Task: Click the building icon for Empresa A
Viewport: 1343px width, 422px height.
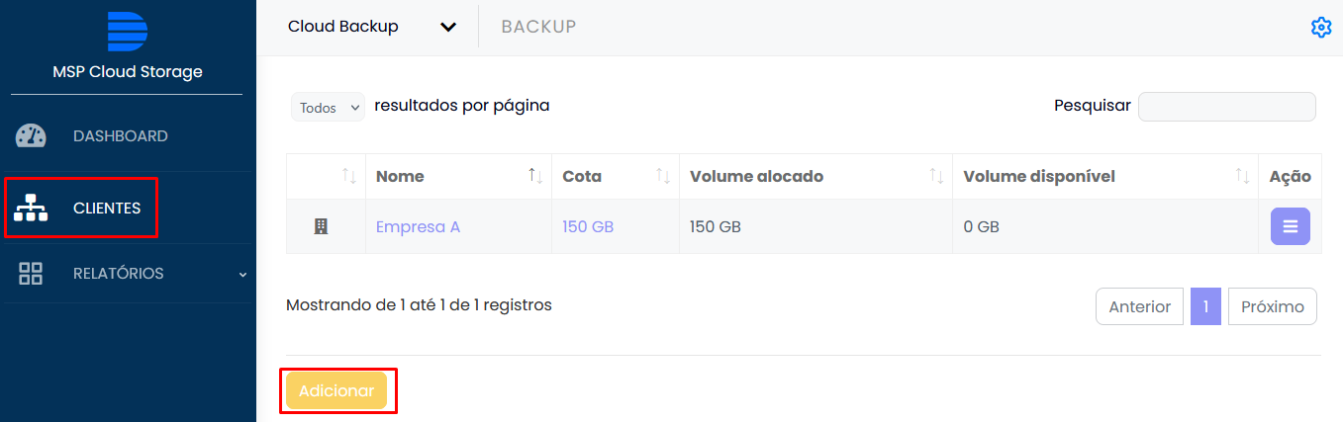Action: tap(321, 226)
